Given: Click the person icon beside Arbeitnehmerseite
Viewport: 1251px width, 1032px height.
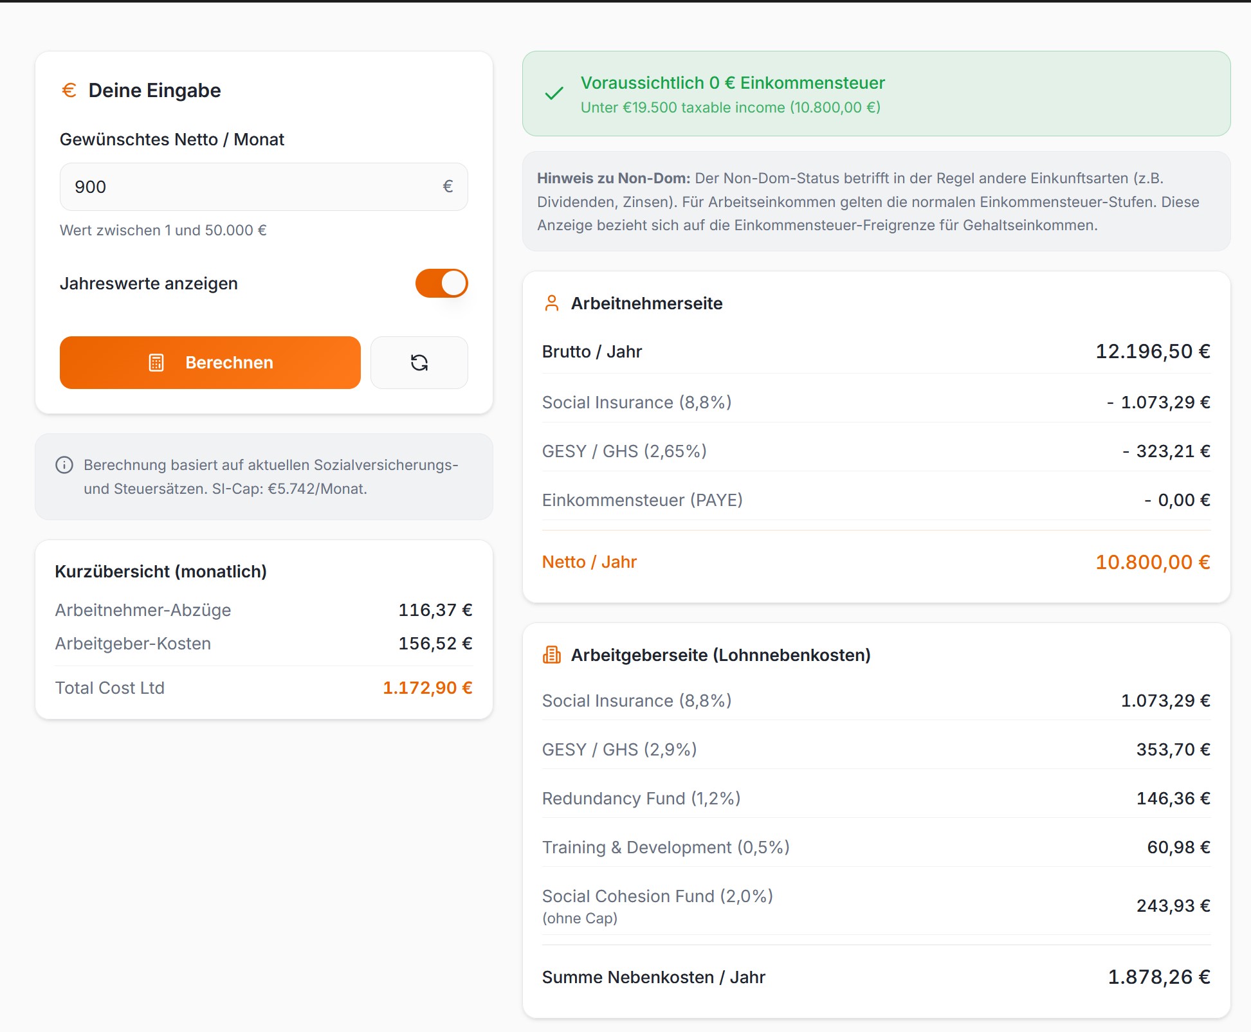Looking at the screenshot, I should (x=552, y=303).
